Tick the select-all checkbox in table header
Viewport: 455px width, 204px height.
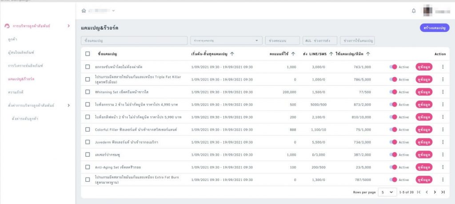pyautogui.click(x=88, y=54)
